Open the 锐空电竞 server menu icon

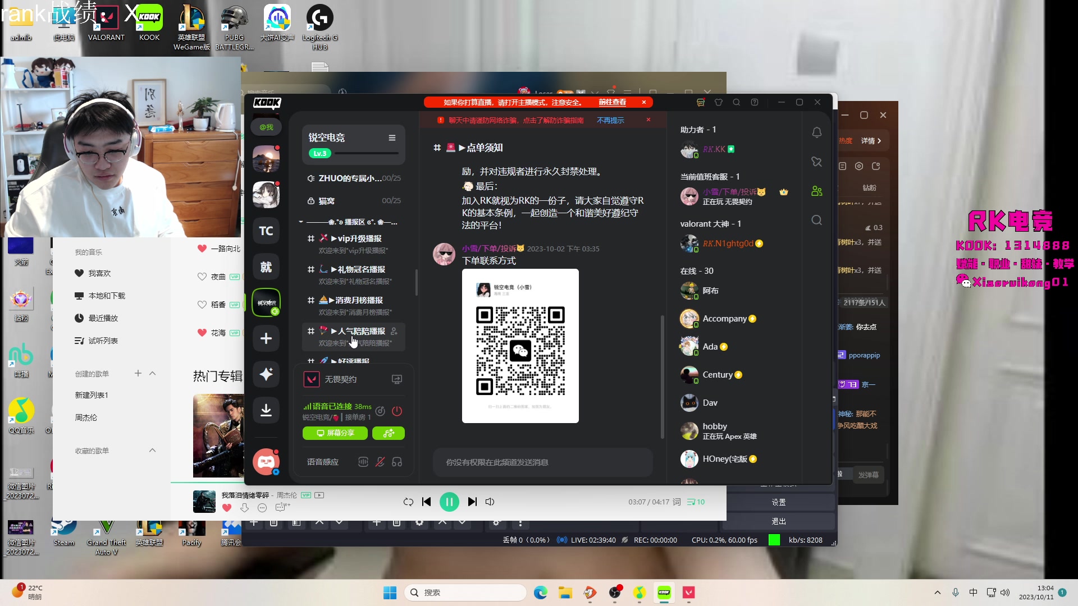[392, 138]
